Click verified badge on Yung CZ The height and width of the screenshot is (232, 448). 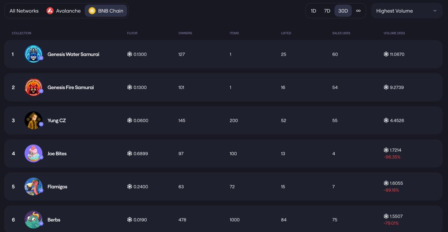41,124
